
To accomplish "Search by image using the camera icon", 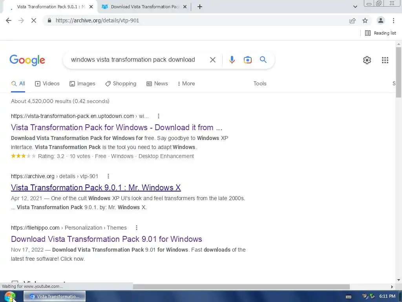I will [247, 60].
